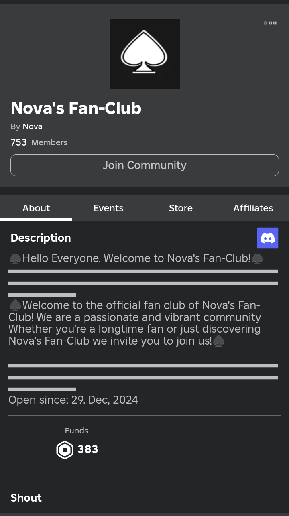Click the 383 funds amount
The height and width of the screenshot is (516, 289).
coord(88,449)
